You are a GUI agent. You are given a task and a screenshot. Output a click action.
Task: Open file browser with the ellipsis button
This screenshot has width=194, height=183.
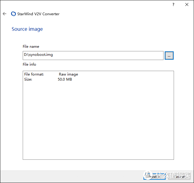tap(169, 56)
